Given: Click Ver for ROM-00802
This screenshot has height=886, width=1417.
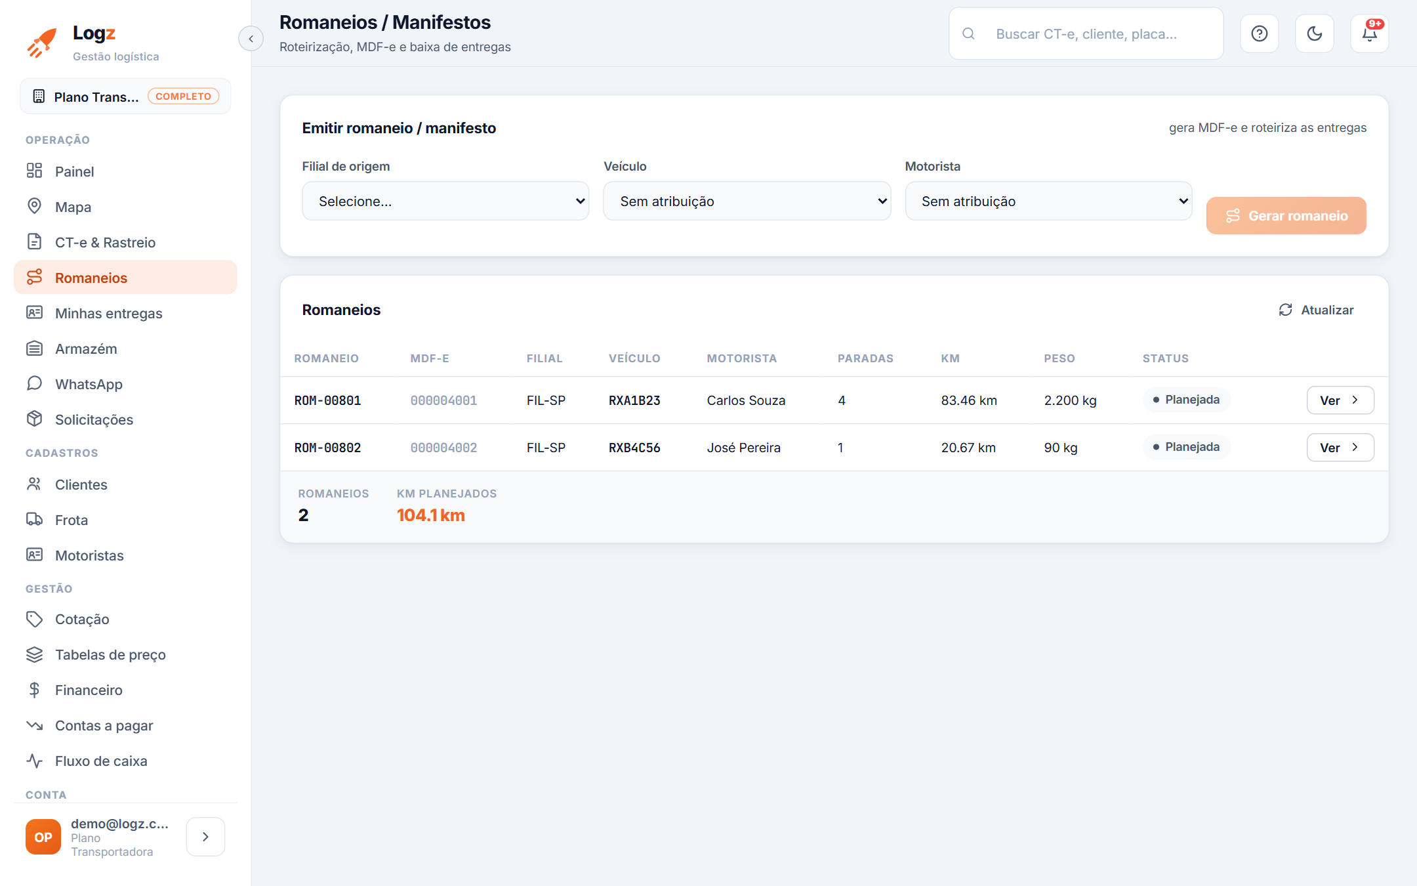Looking at the screenshot, I should point(1340,448).
